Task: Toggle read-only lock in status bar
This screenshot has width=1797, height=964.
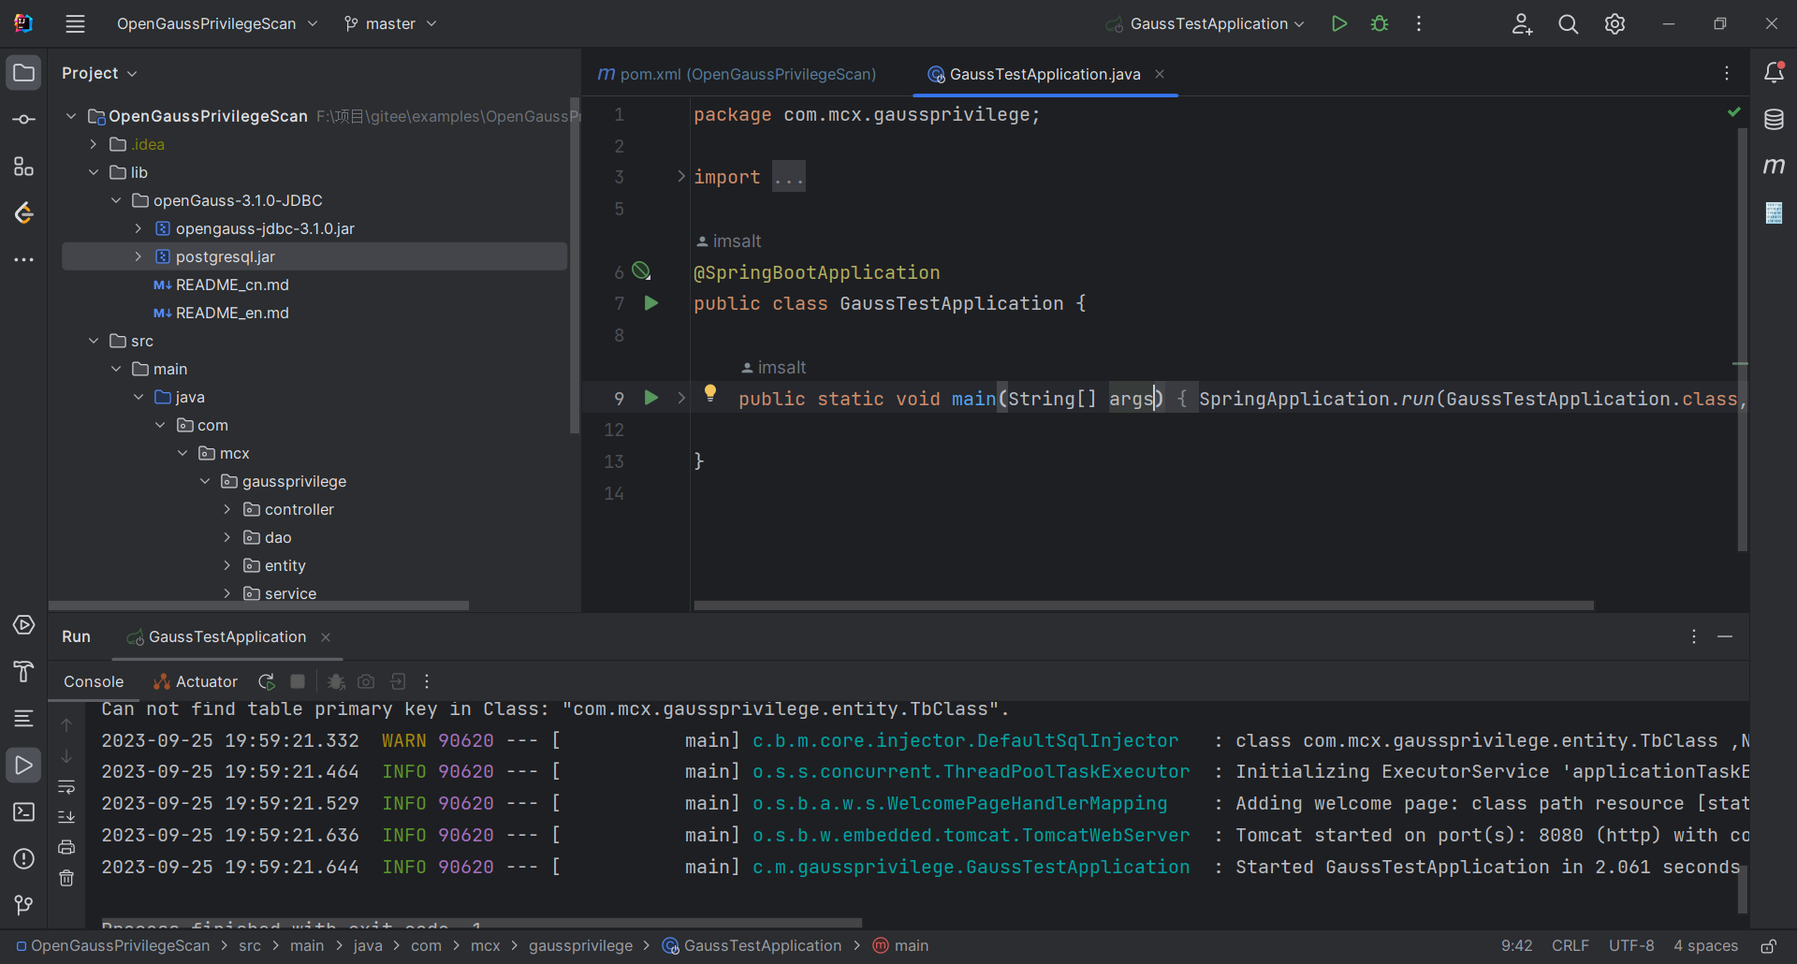Action: tap(1768, 946)
